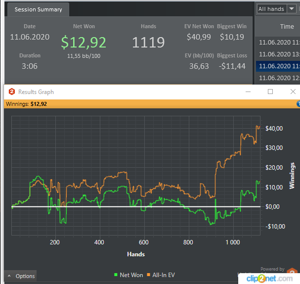Click the Results Graph app icon

click(x=12, y=92)
